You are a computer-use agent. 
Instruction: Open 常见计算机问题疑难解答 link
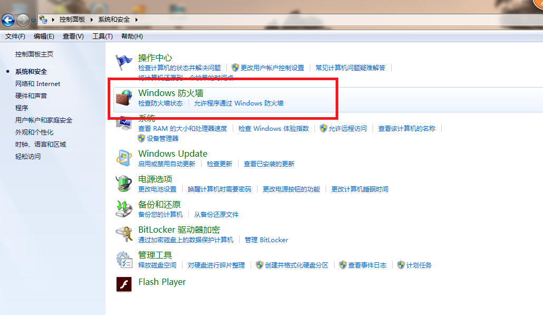pos(350,68)
